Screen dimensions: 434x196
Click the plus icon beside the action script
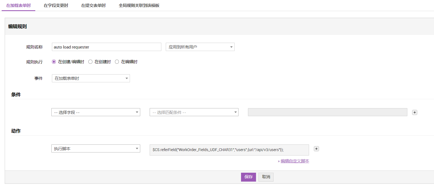pyautogui.click(x=316, y=149)
